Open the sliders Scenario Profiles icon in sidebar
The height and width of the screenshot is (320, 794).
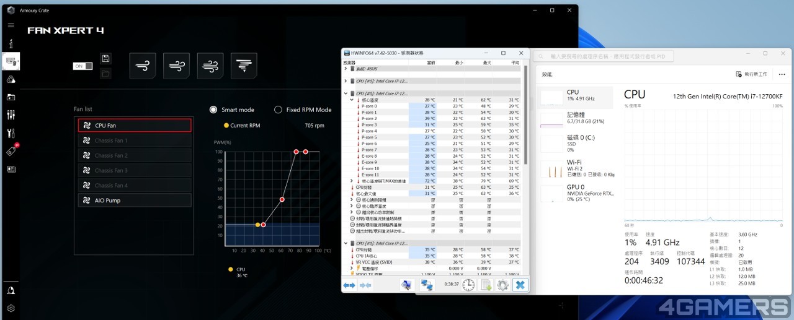click(11, 115)
